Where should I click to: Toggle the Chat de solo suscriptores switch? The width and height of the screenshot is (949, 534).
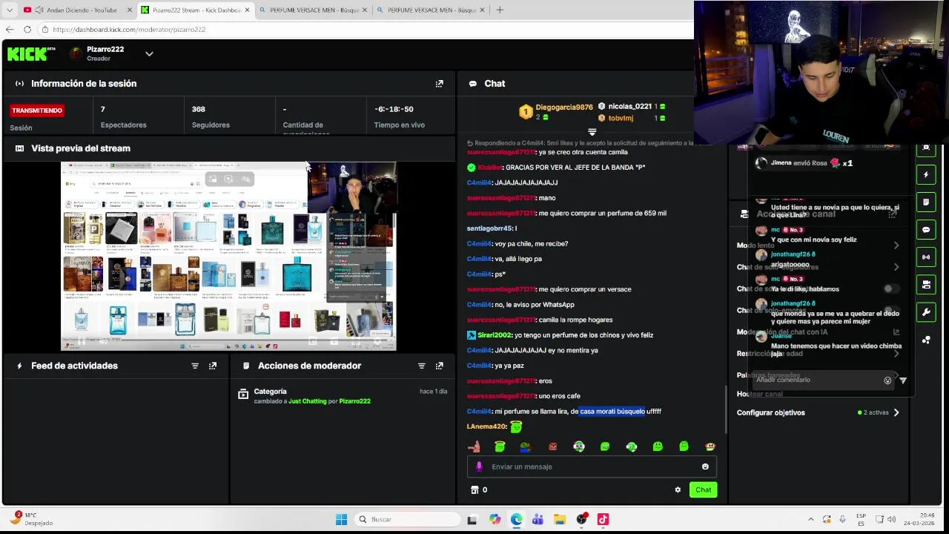tap(891, 289)
